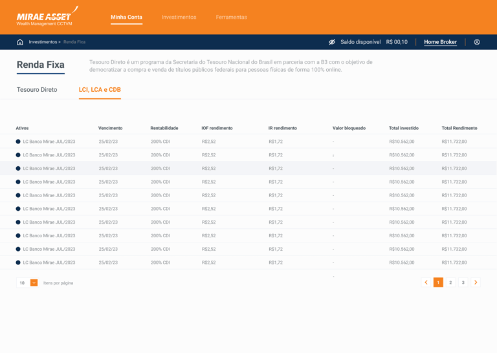Click the items per page value 10
497x353 pixels.
22,283
